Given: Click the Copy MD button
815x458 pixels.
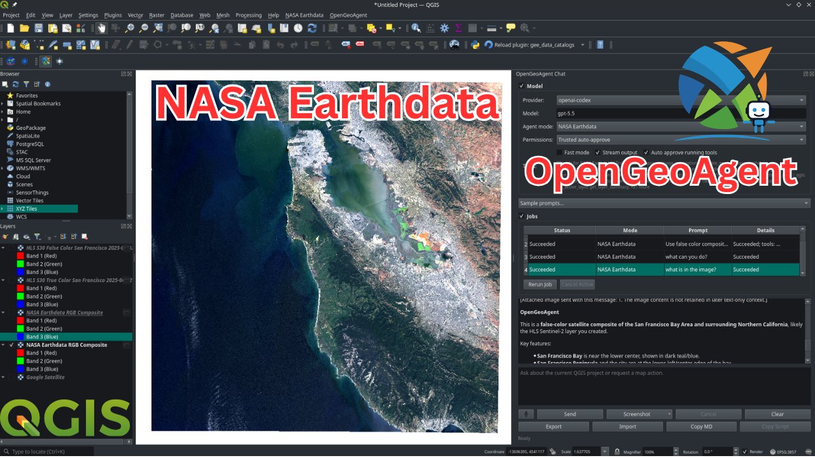Looking at the screenshot, I should coord(702,427).
